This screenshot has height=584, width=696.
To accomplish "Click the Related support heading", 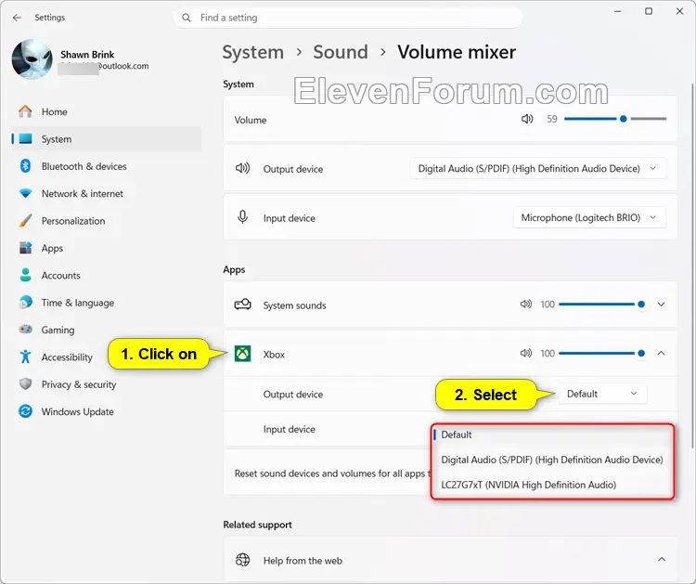I will click(x=257, y=525).
